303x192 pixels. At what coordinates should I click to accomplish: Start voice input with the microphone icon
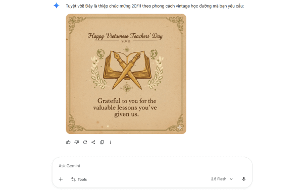click(244, 179)
